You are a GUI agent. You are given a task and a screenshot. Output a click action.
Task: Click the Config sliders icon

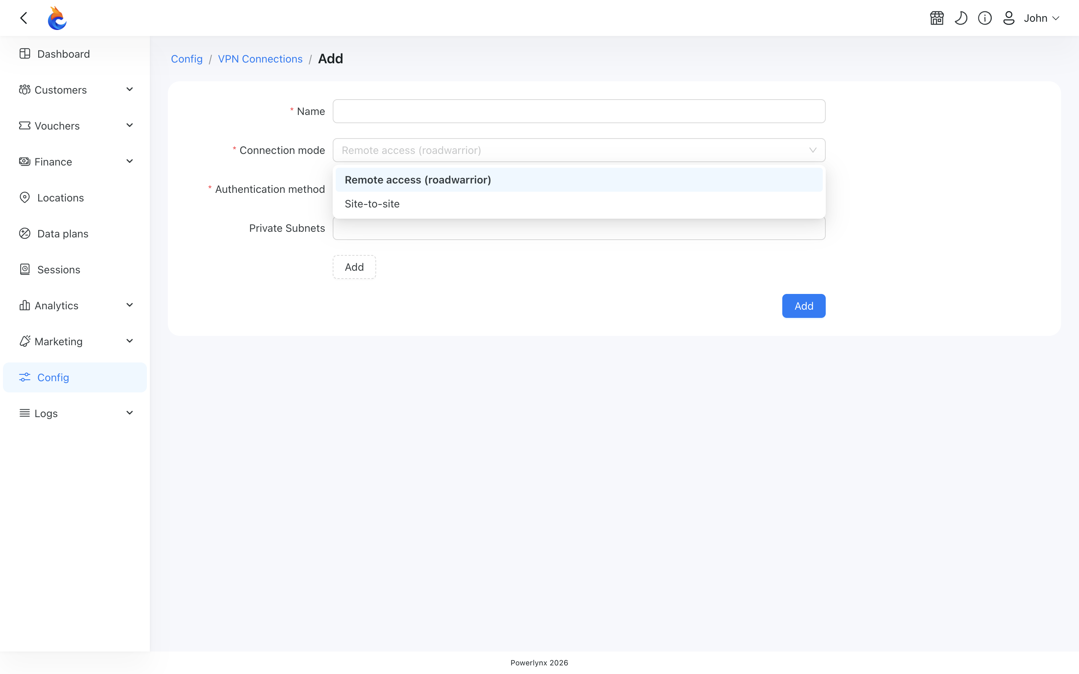coord(25,377)
